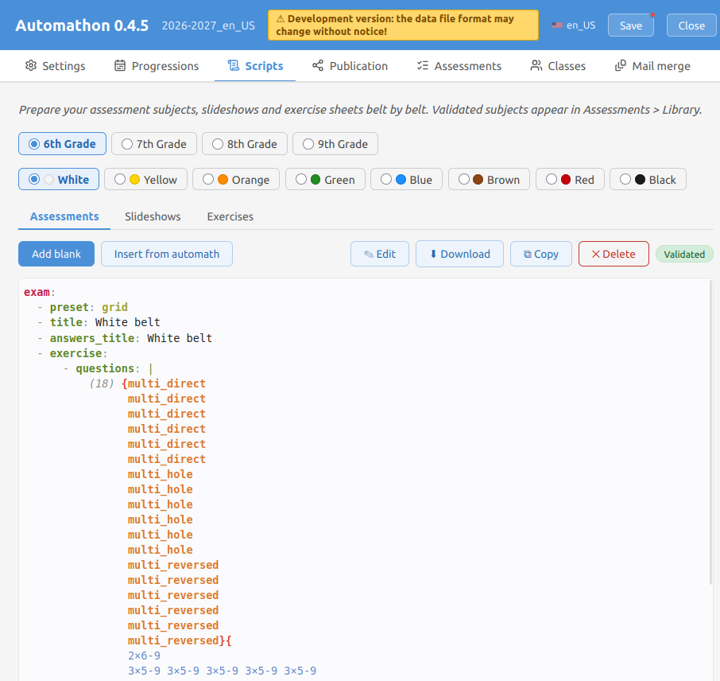Pick the 9th Grade option
This screenshot has height=681, width=720.
pos(335,144)
